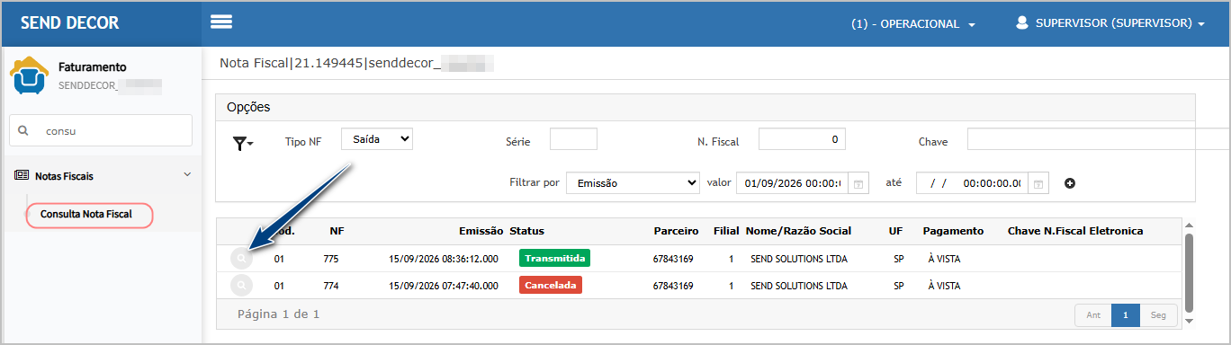Screen dimensions: 1231x345
Task: Click NF number 775 cell
Action: coord(331,260)
